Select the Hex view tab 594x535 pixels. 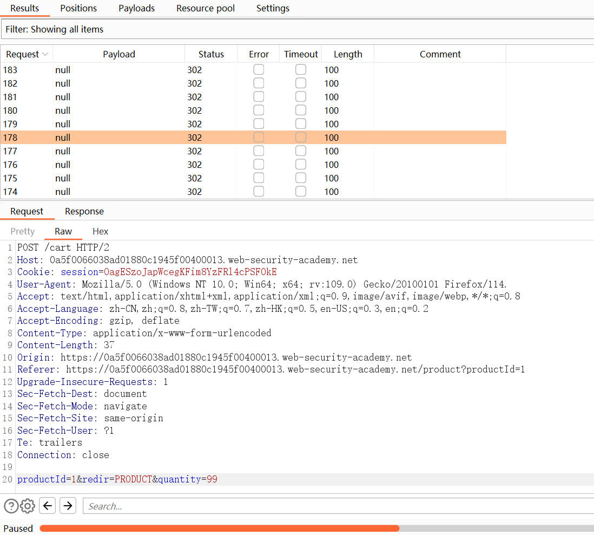pyautogui.click(x=100, y=231)
